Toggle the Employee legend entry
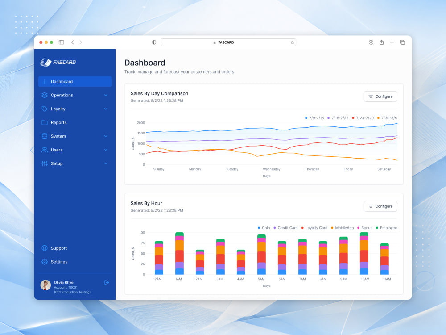This screenshot has height=335, width=446. coord(386,228)
